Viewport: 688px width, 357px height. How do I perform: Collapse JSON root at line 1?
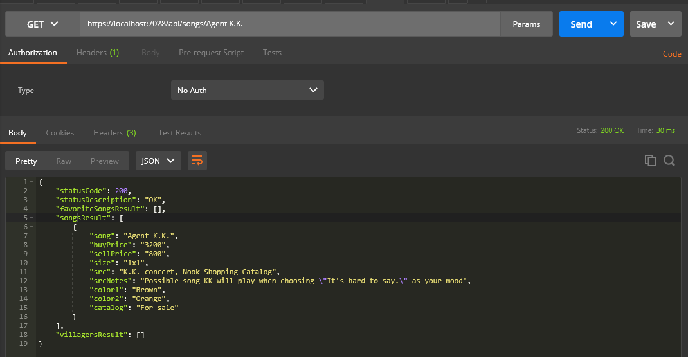32,182
